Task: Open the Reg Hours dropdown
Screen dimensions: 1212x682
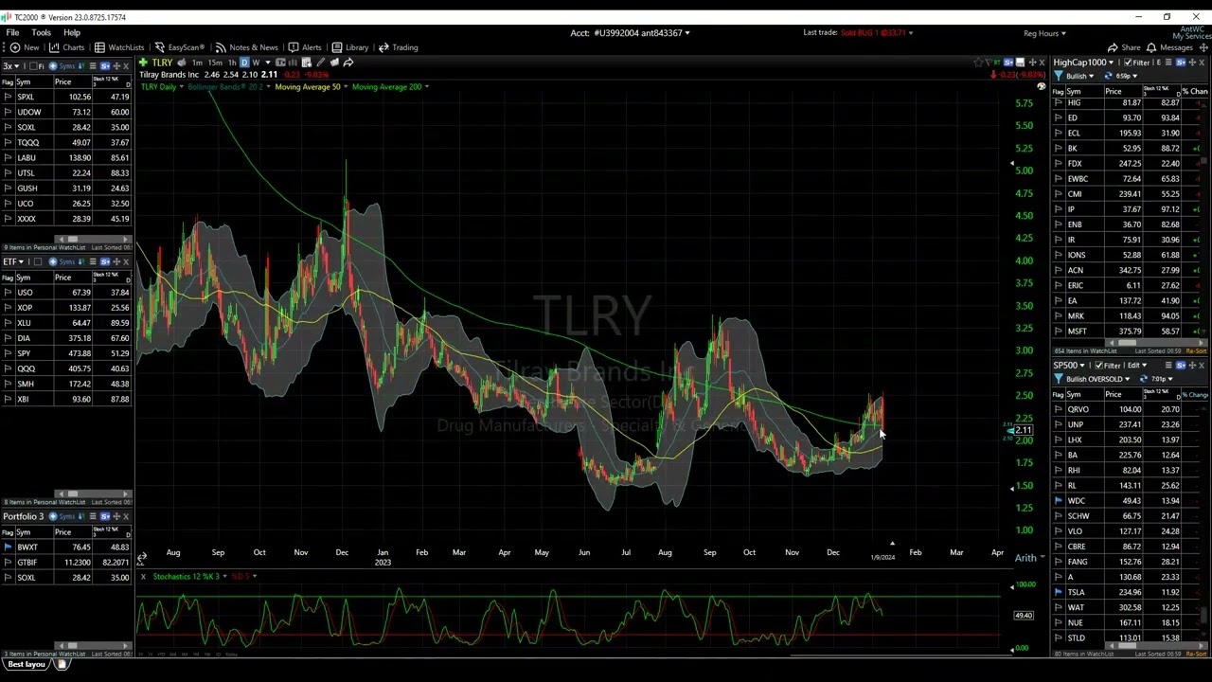Action: [1044, 33]
